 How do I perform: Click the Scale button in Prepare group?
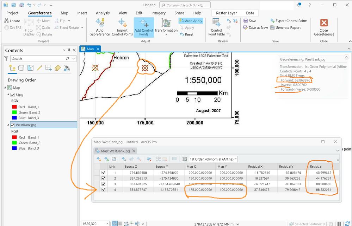(x=43, y=27)
